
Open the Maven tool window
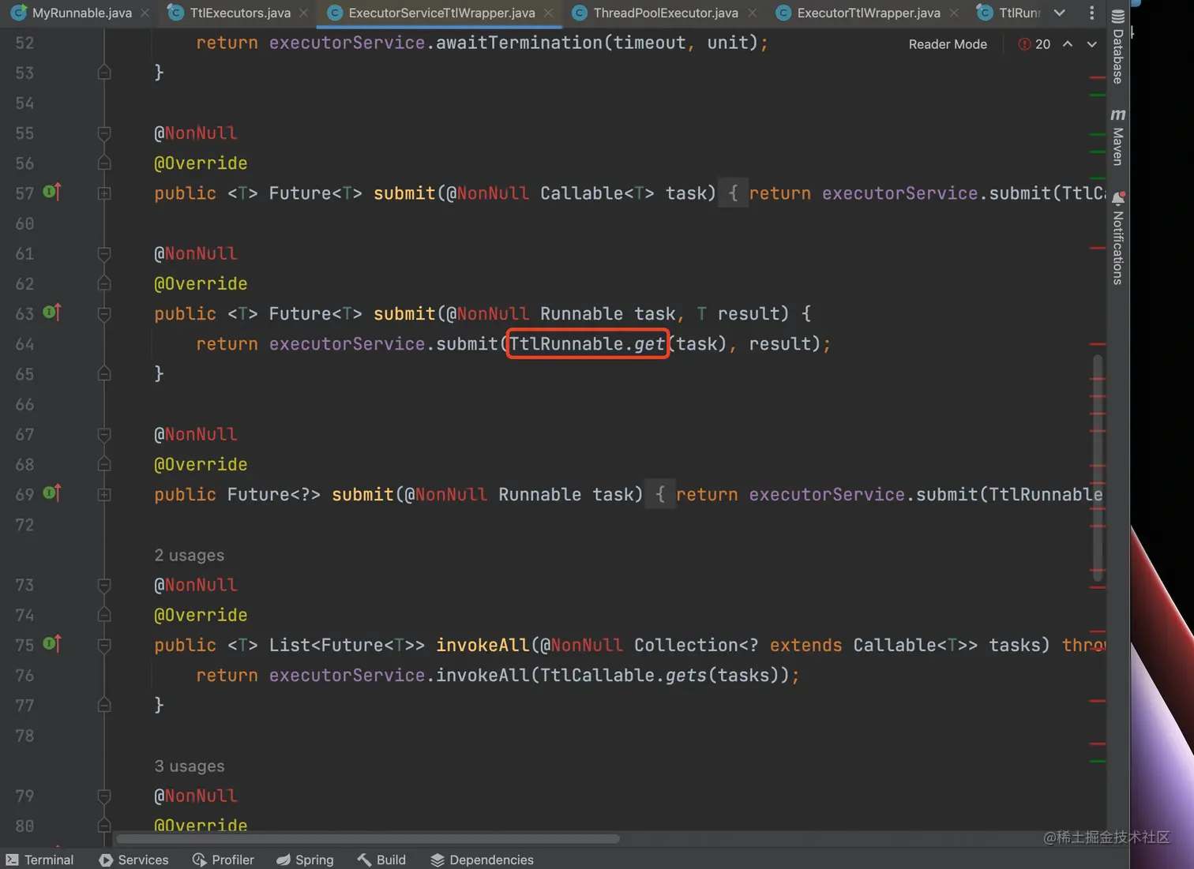click(x=1117, y=137)
